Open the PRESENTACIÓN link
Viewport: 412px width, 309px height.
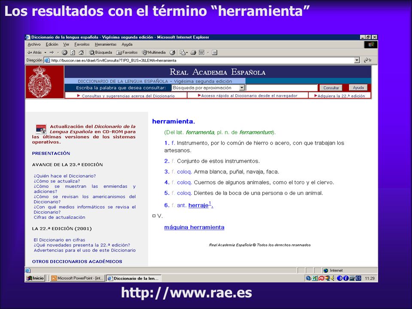pos(51,153)
